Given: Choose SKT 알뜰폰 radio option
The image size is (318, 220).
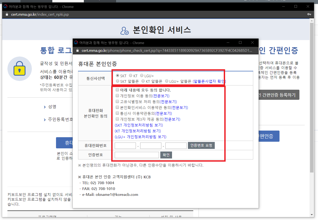Looking at the screenshot, I should (118, 81).
